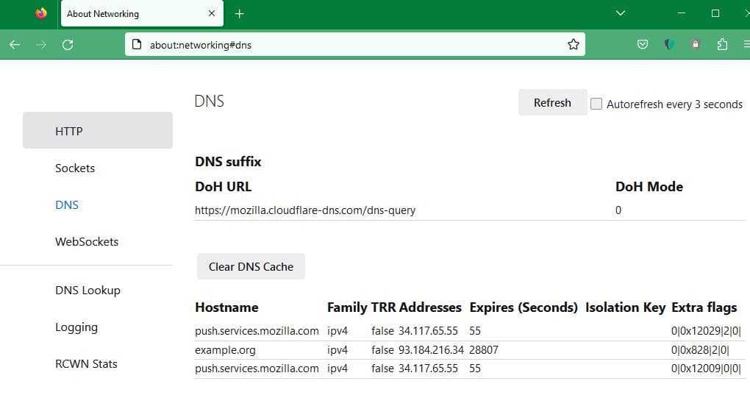Switch to the Sockets section
This screenshot has height=395, width=750.
pyautogui.click(x=75, y=168)
